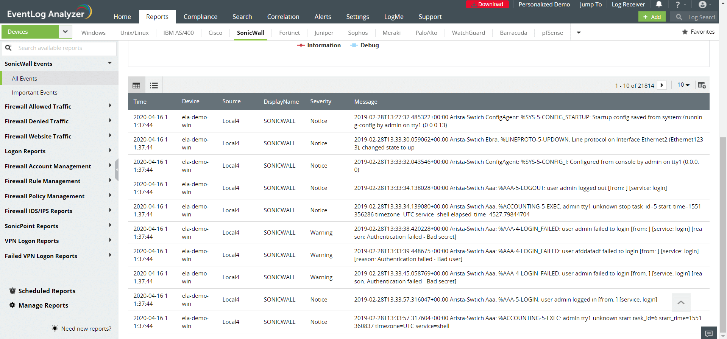Screen dimensions: 727x339
Task: Click the notification bell icon
Action: [659, 4]
